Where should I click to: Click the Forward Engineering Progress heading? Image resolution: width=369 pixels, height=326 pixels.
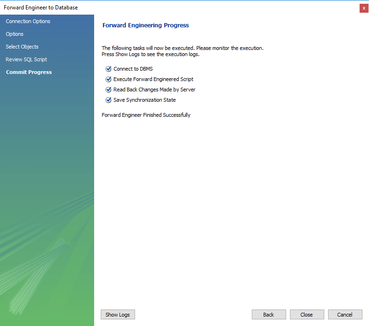[x=145, y=25]
